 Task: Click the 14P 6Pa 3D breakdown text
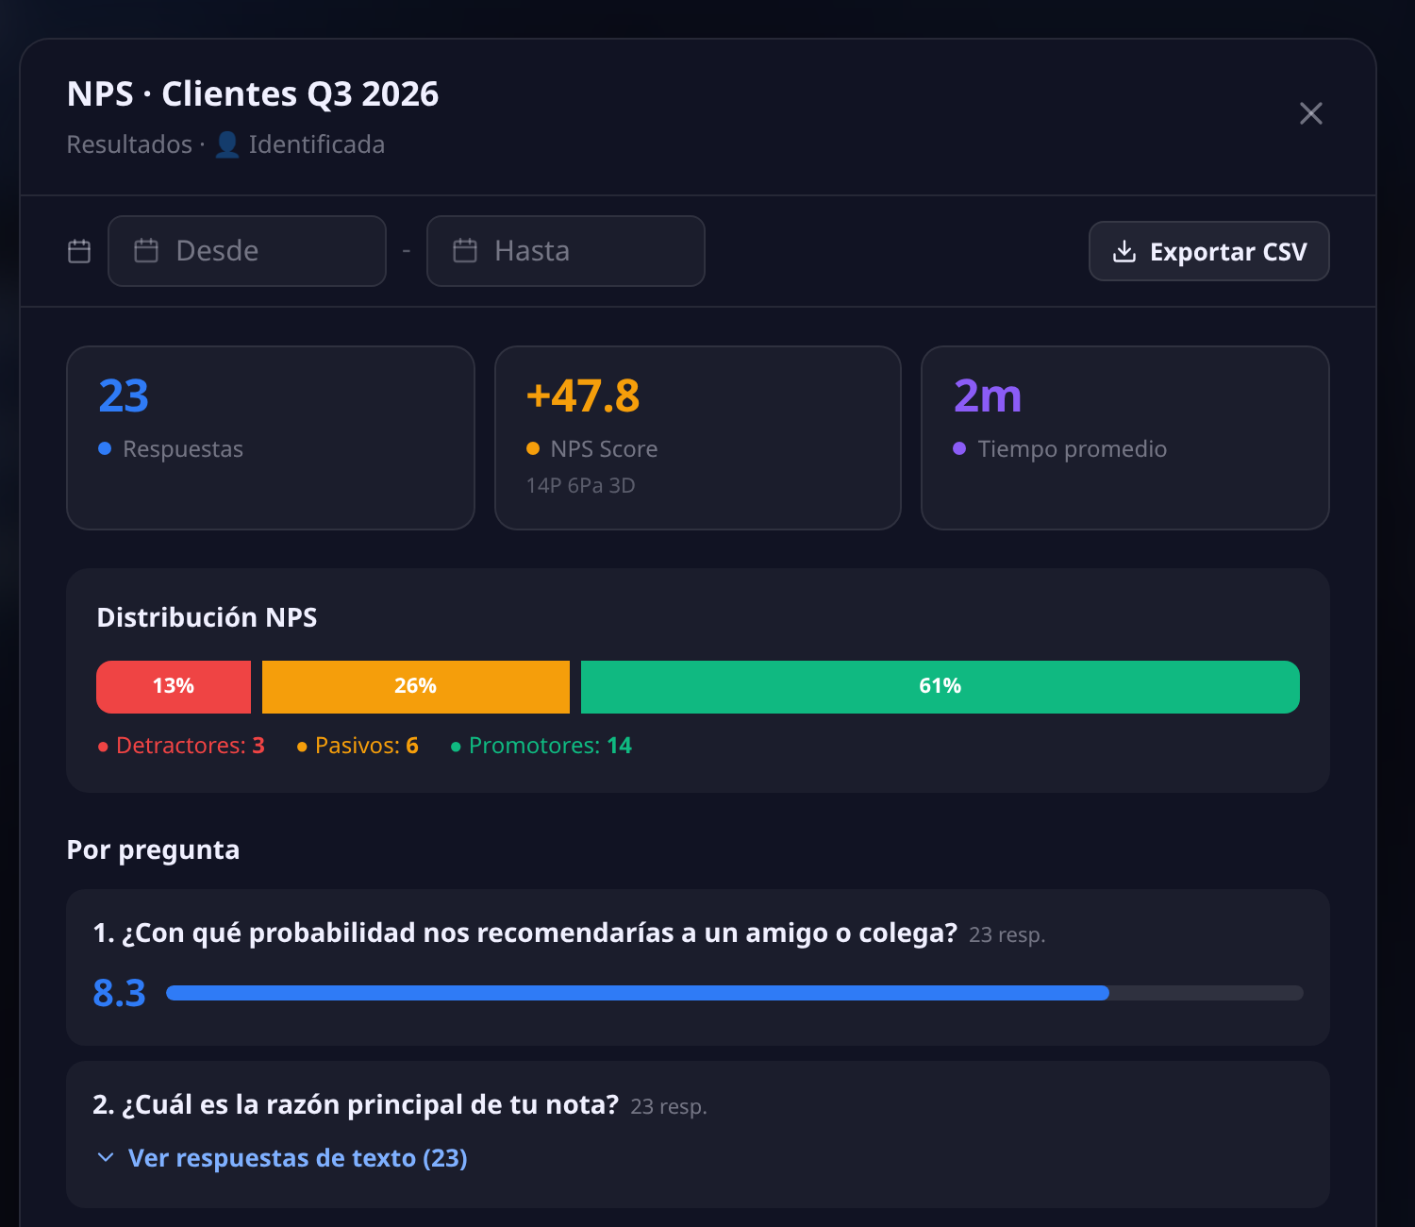tap(581, 485)
